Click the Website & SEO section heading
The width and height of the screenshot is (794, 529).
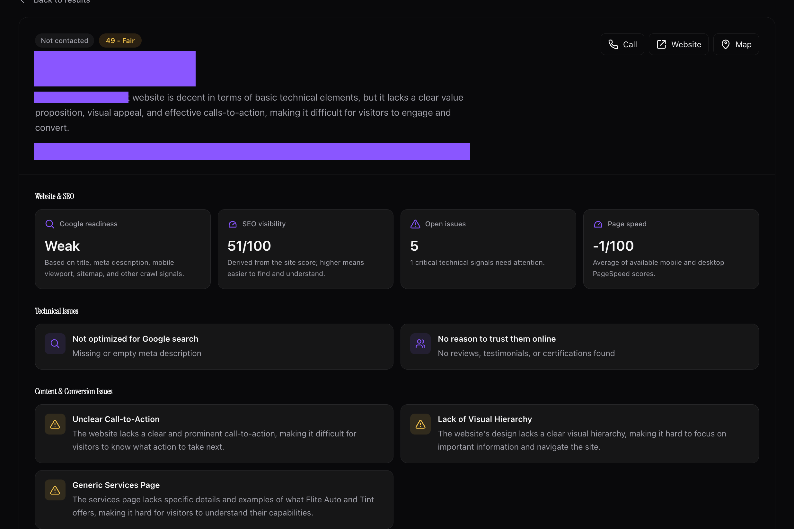[54, 196]
